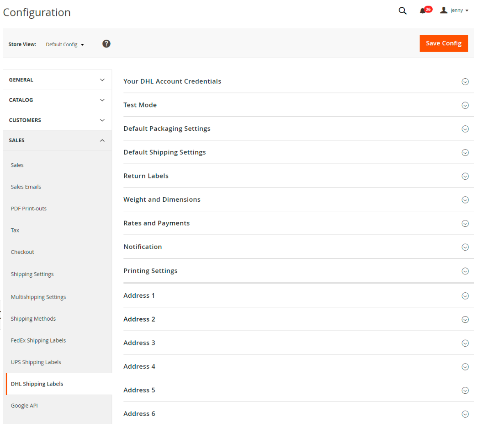Expand Address 5 circle arrow icon
Screen dimensions: 477x424
coord(465,391)
